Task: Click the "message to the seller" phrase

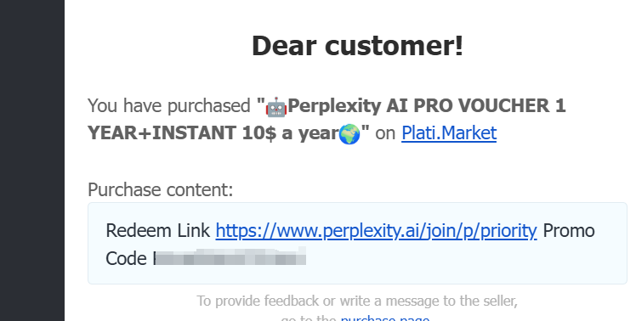Action: 451,301
